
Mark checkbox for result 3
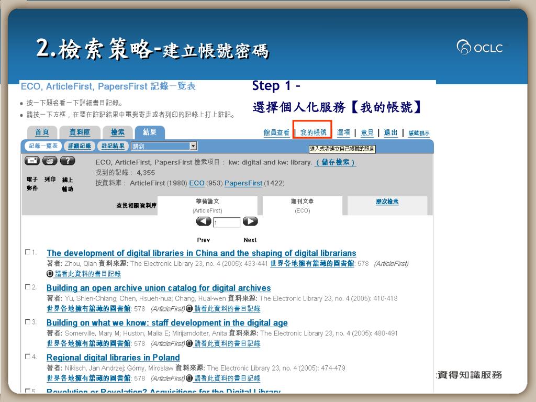[x=28, y=322]
